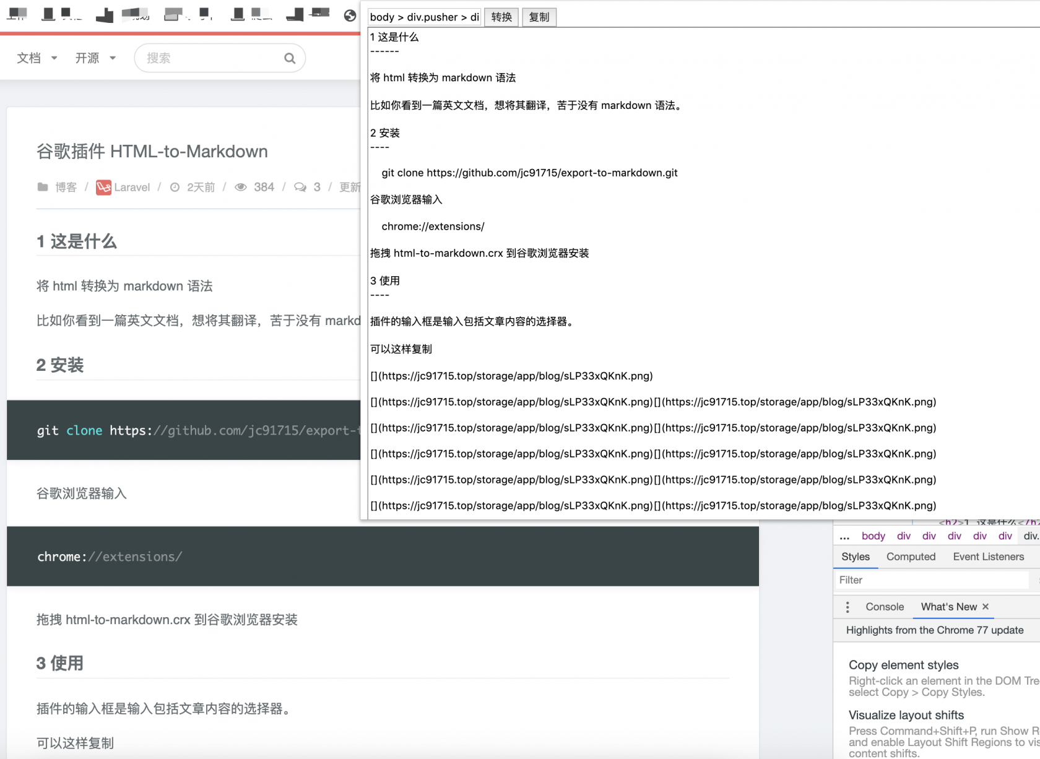1040x759 pixels.
Task: Focus the Styles Filter field
Action: click(x=932, y=580)
